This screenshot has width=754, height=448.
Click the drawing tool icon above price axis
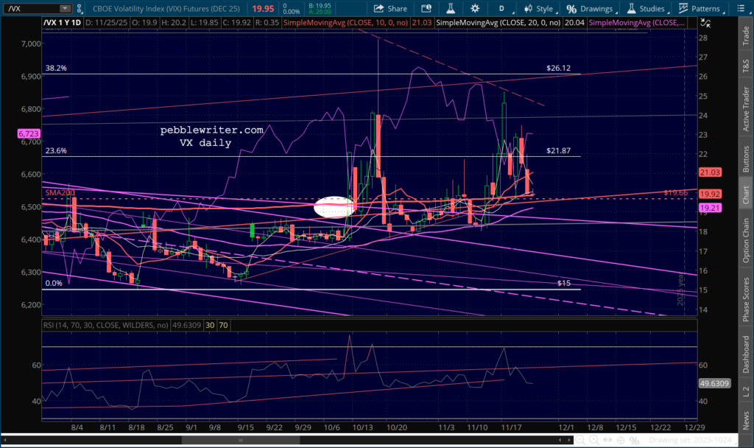point(705,23)
